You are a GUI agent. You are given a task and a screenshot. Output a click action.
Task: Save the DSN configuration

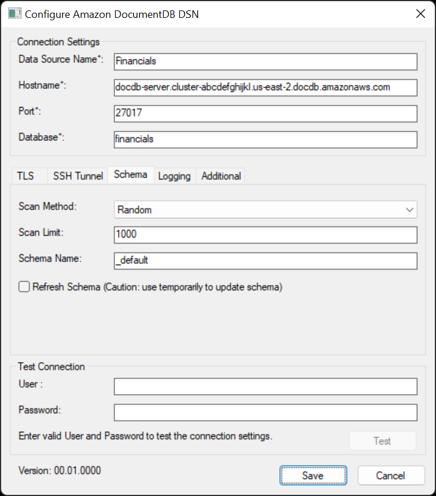click(x=313, y=475)
